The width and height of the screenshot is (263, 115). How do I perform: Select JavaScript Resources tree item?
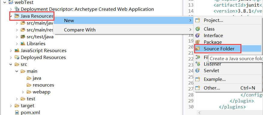44,51
